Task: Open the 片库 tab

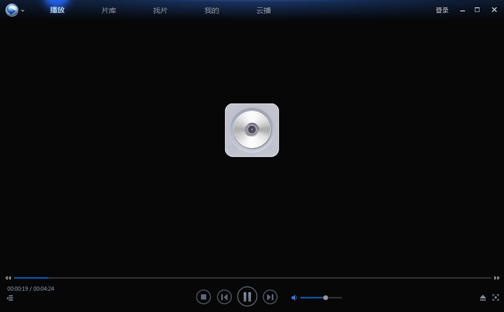Action: (109, 10)
